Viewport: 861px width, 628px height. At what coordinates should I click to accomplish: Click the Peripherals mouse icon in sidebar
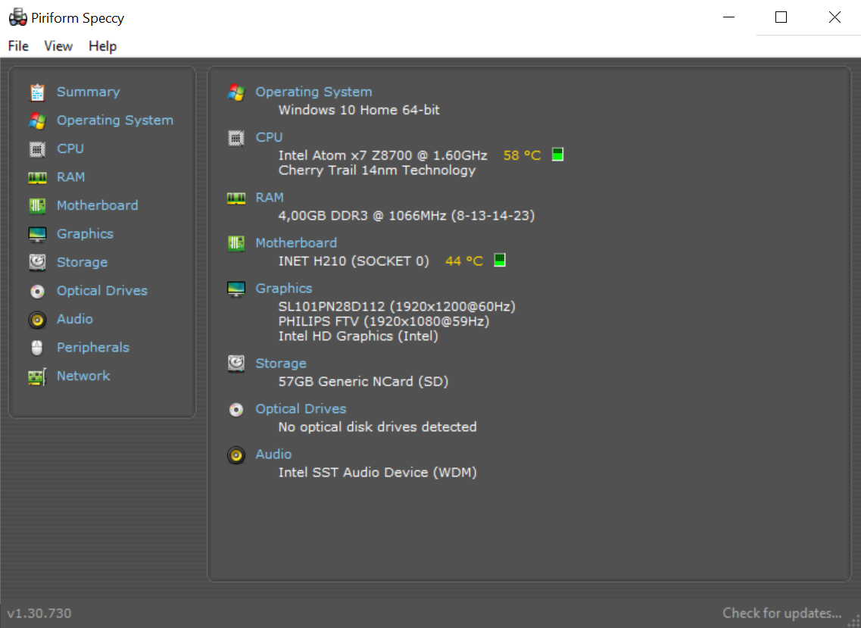point(37,348)
